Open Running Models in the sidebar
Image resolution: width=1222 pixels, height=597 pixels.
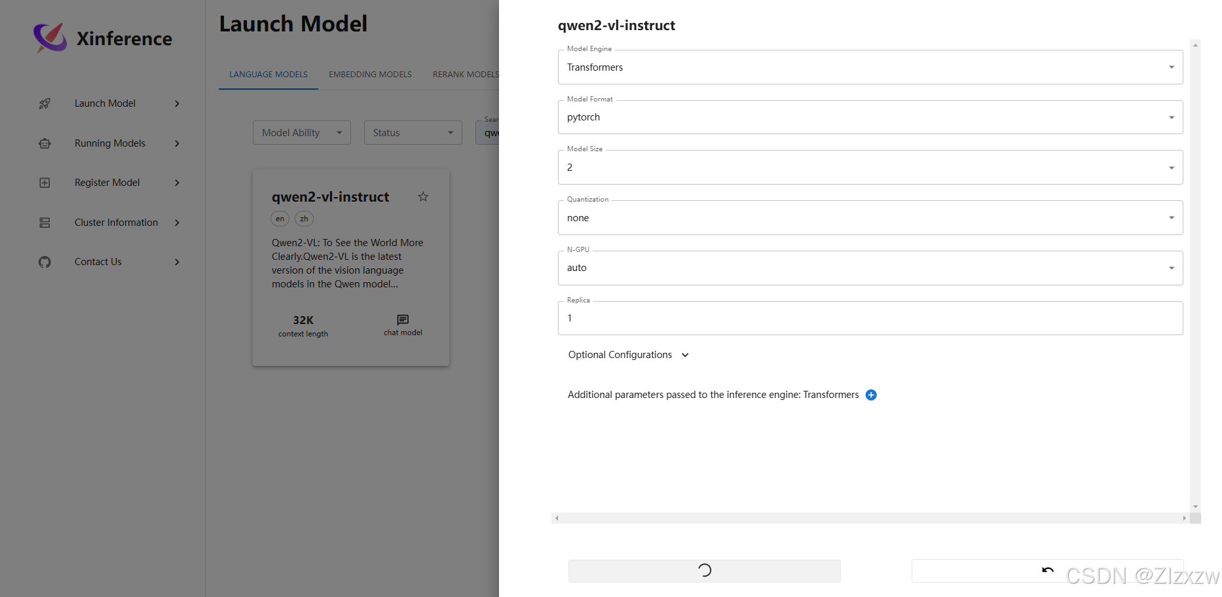(110, 143)
